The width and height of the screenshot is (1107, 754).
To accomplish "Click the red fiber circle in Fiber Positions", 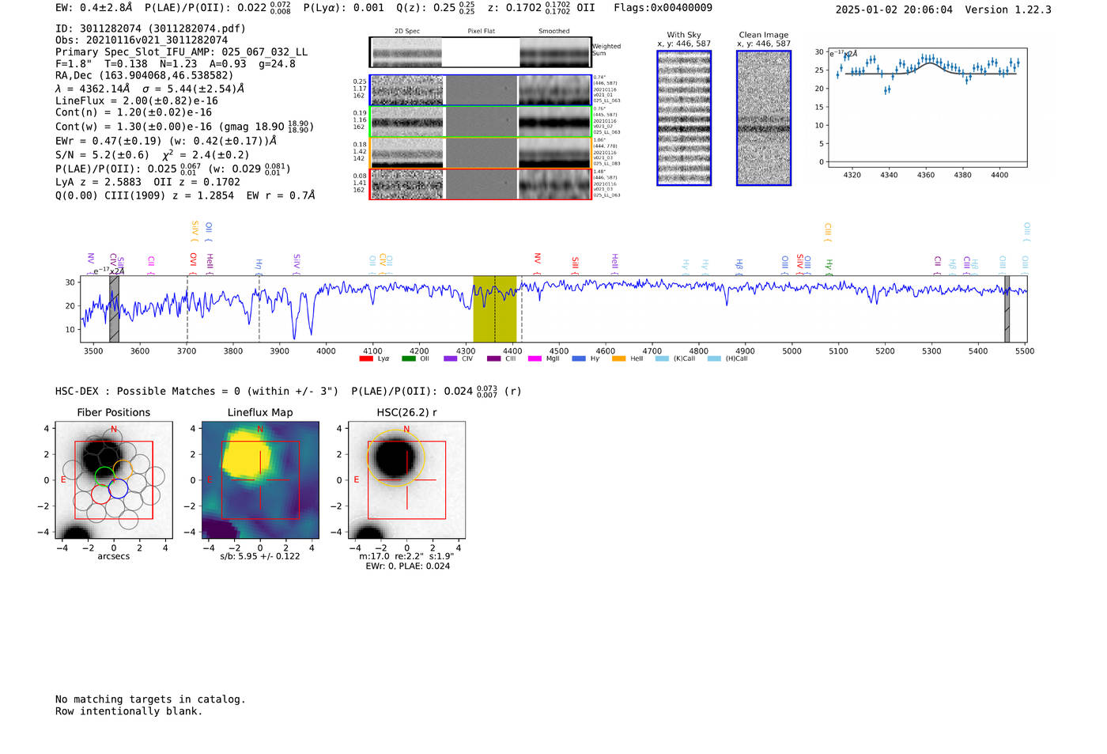I will pyautogui.click(x=100, y=494).
